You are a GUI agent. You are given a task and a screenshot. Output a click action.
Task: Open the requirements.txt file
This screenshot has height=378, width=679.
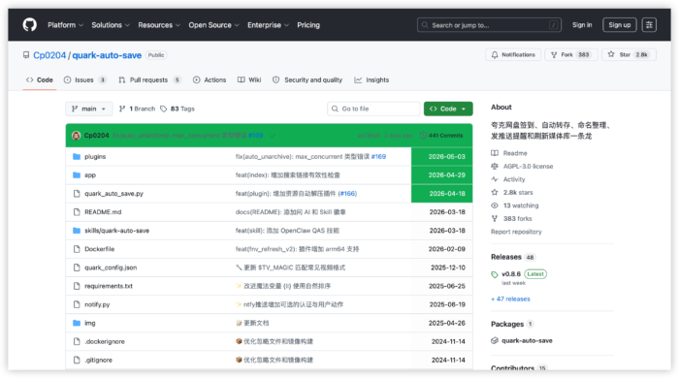(x=109, y=286)
